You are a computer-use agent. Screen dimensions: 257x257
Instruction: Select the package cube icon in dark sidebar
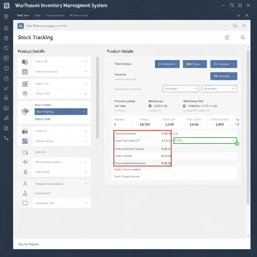click(6, 68)
